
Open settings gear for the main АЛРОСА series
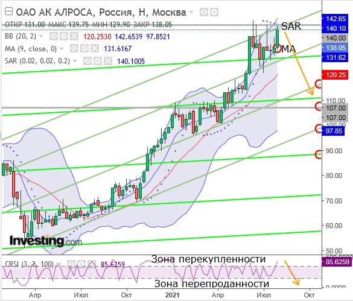click(214, 12)
